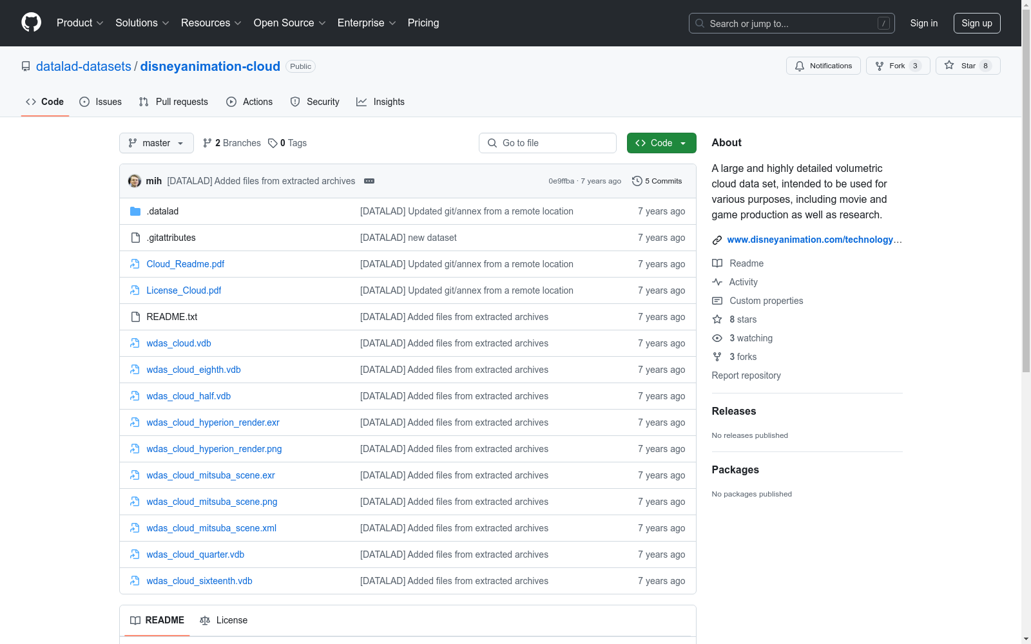Open commit hash 0e9ffba
Image resolution: width=1031 pixels, height=644 pixels.
tap(561, 181)
